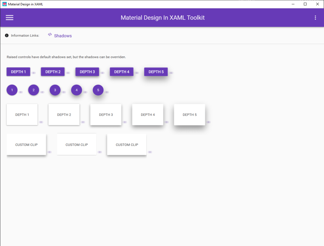Click the purple DEPTH 1 raised button

pos(18,72)
